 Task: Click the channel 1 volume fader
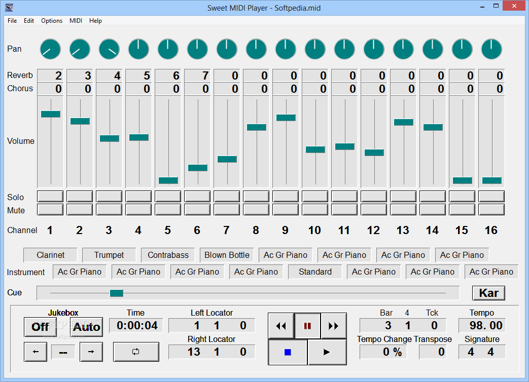pyautogui.click(x=51, y=114)
